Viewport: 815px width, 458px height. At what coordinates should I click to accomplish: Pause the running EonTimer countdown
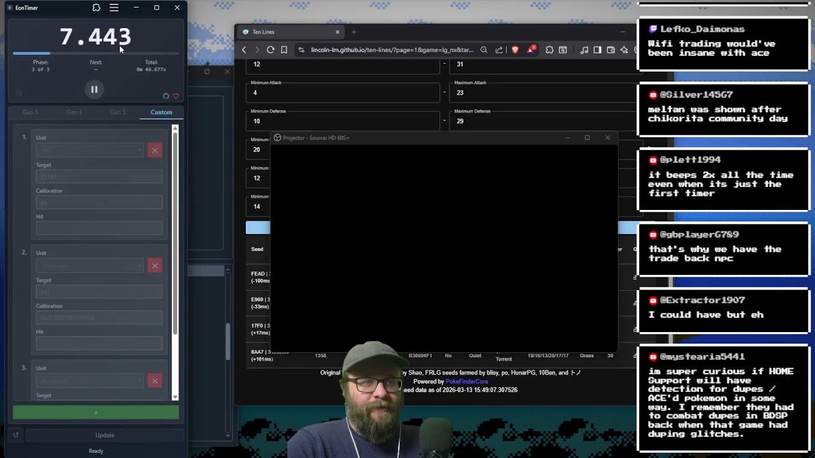[x=94, y=90]
